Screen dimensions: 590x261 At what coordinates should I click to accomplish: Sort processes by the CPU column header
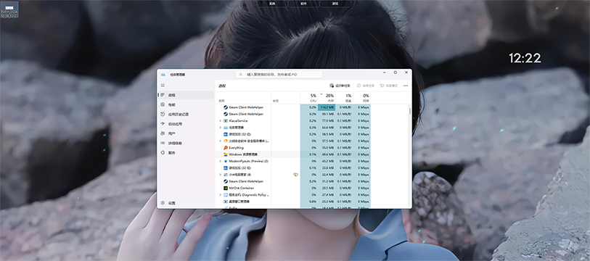(309, 98)
